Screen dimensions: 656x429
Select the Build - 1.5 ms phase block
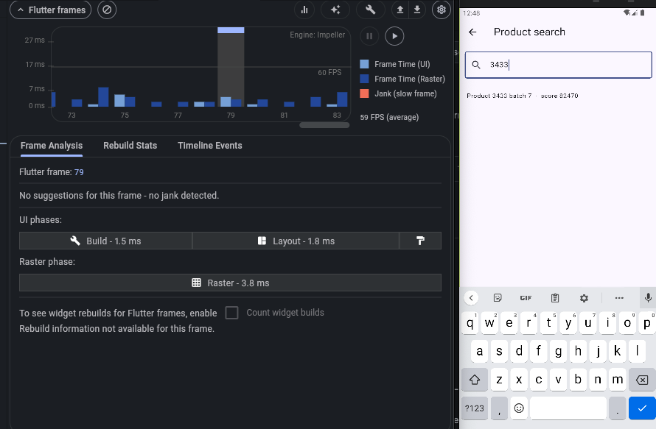[106, 241]
